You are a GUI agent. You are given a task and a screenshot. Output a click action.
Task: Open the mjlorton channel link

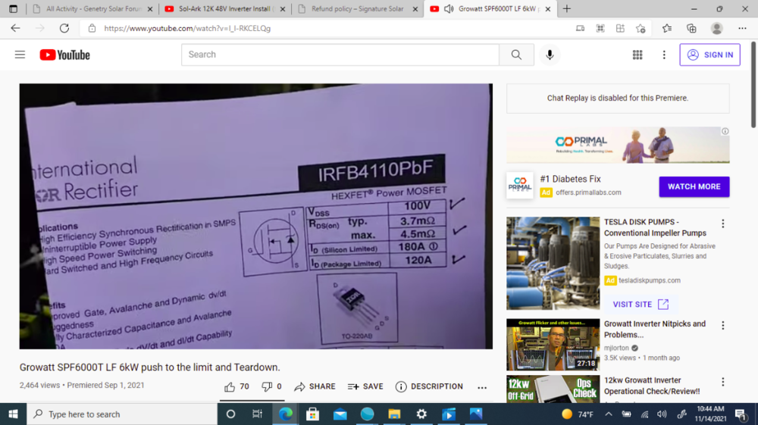616,348
